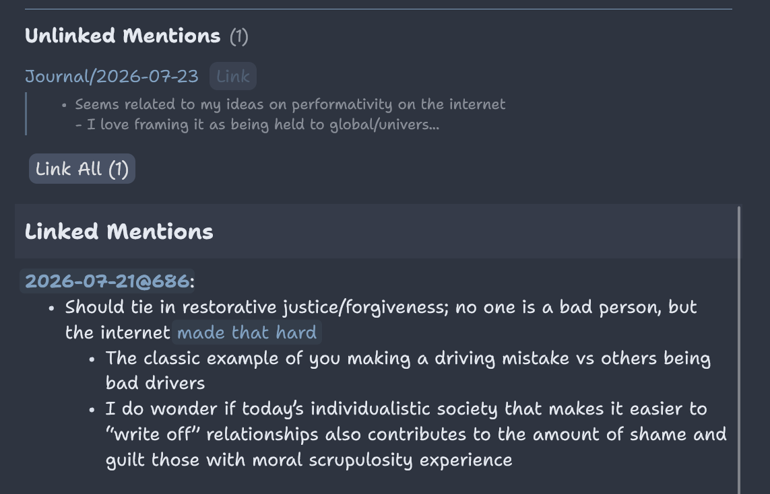Open the 2026-07-21@686 reference link
Viewport: 770px width, 494px height.
(107, 281)
